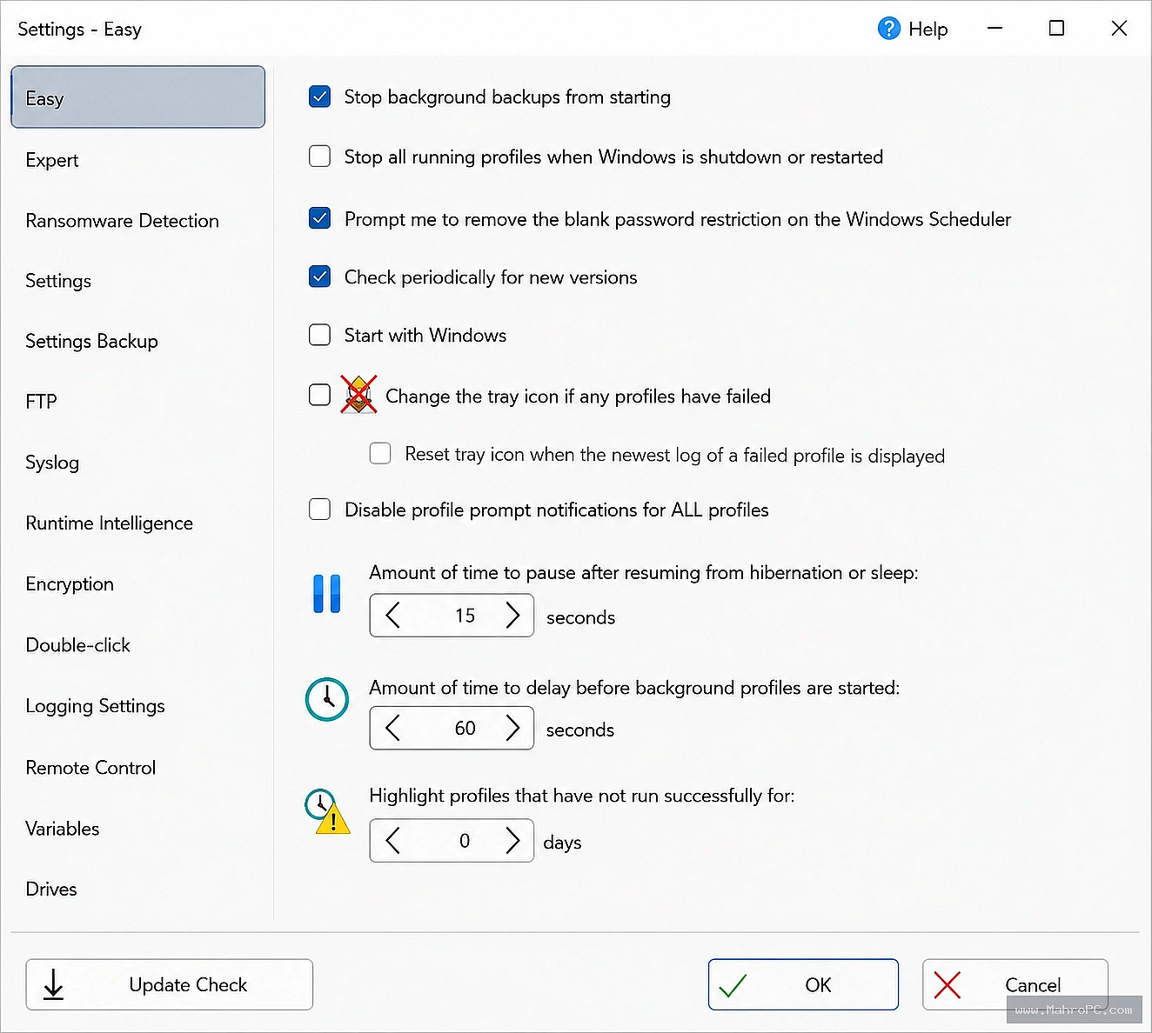Click the delay value 60 field

click(465, 728)
